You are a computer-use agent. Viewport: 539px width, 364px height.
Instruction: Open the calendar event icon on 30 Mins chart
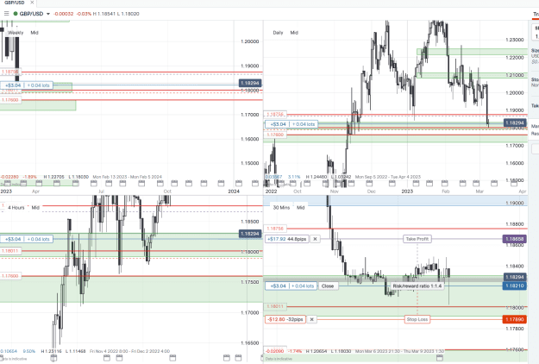pos(439,358)
